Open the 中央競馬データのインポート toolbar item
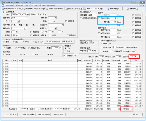Image resolution: width=146 pixels, height=121 pixels. coord(12,9)
